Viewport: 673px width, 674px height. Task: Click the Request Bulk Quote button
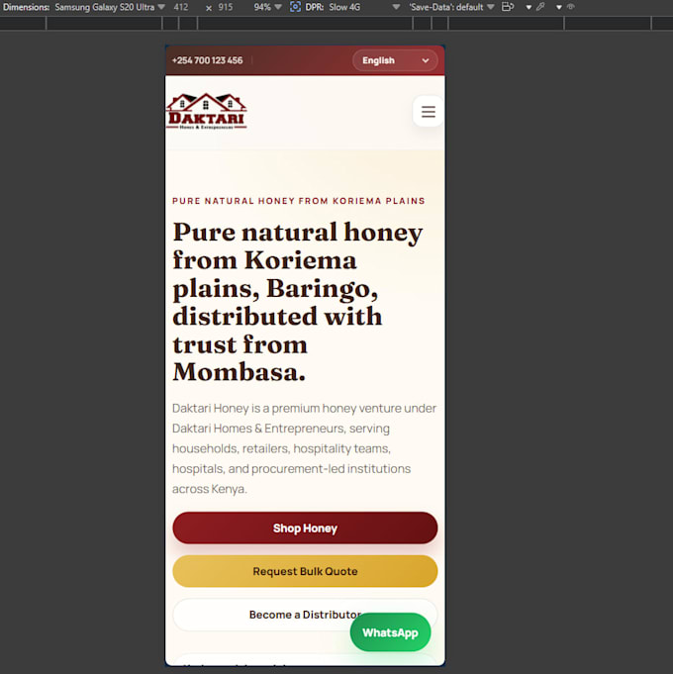(305, 571)
